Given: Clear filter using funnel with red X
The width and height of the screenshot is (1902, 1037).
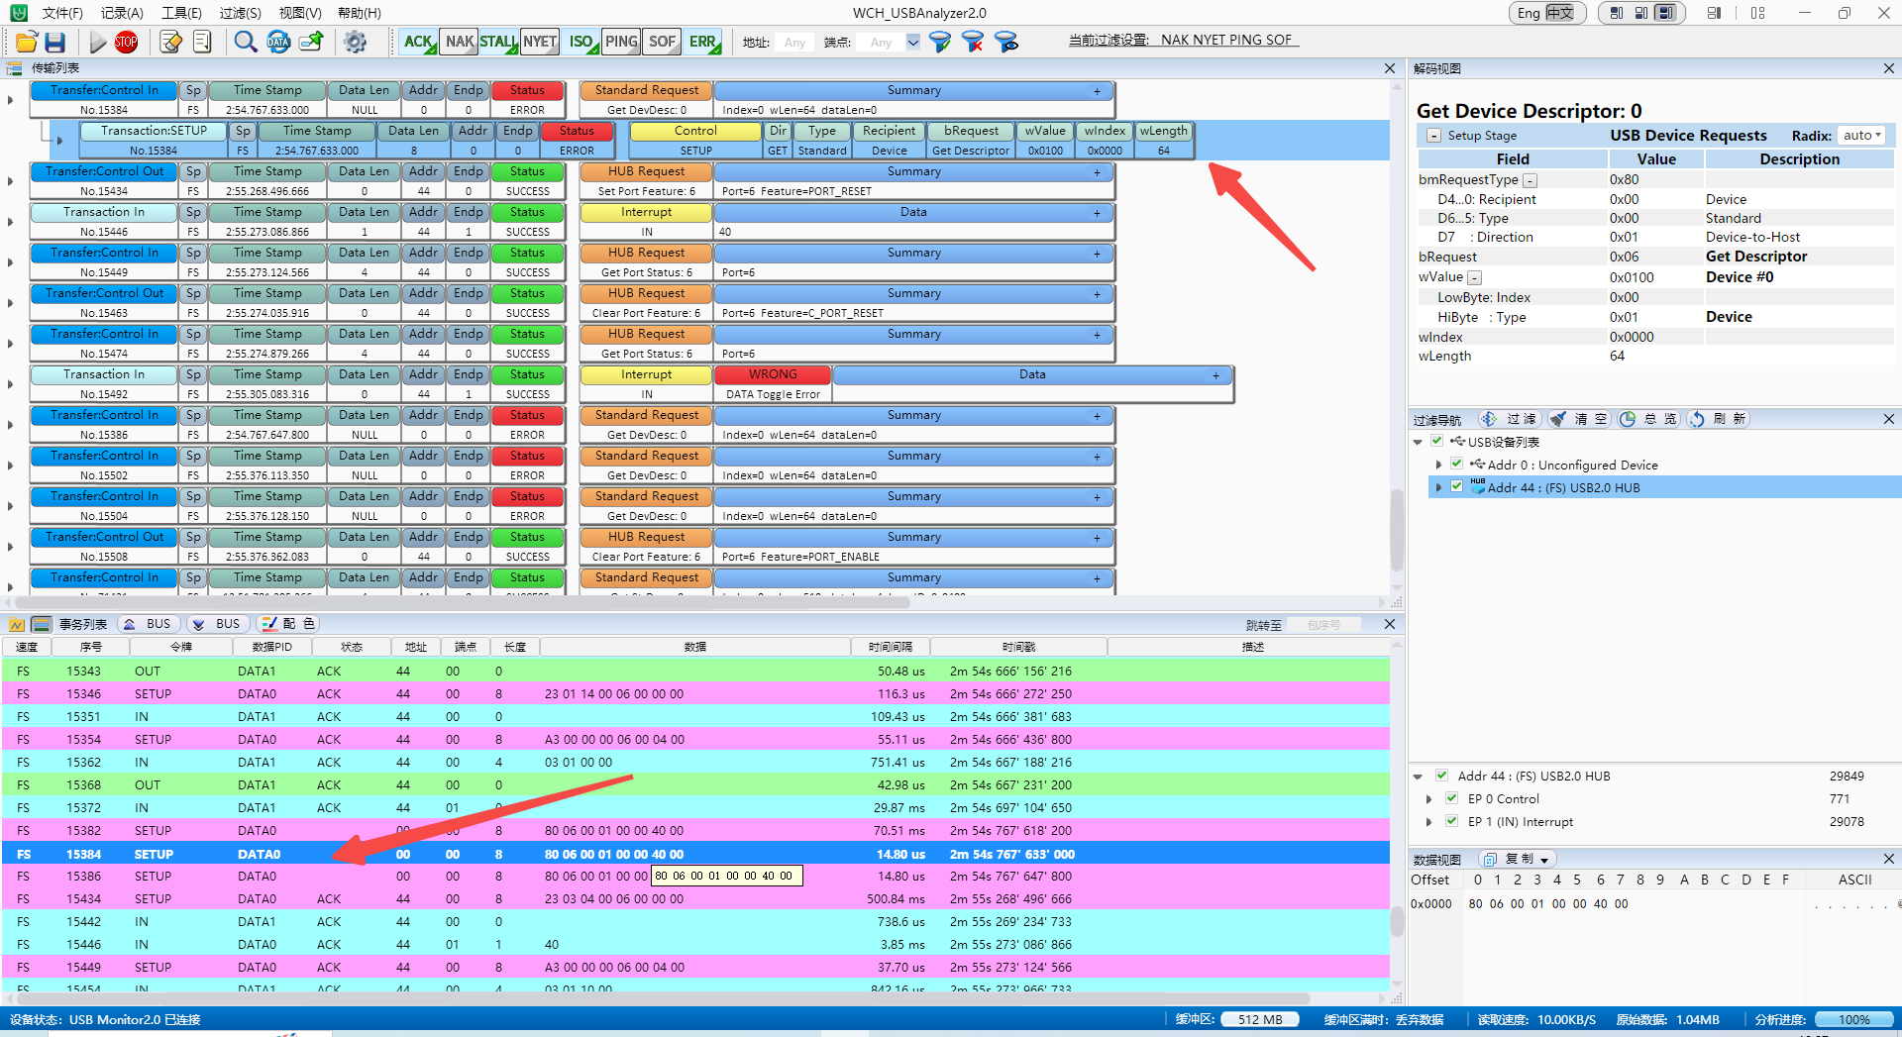Looking at the screenshot, I should (973, 42).
